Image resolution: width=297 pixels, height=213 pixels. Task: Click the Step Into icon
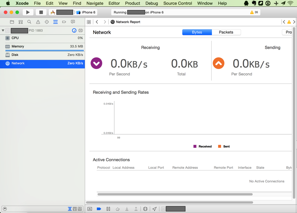[x=127, y=209]
